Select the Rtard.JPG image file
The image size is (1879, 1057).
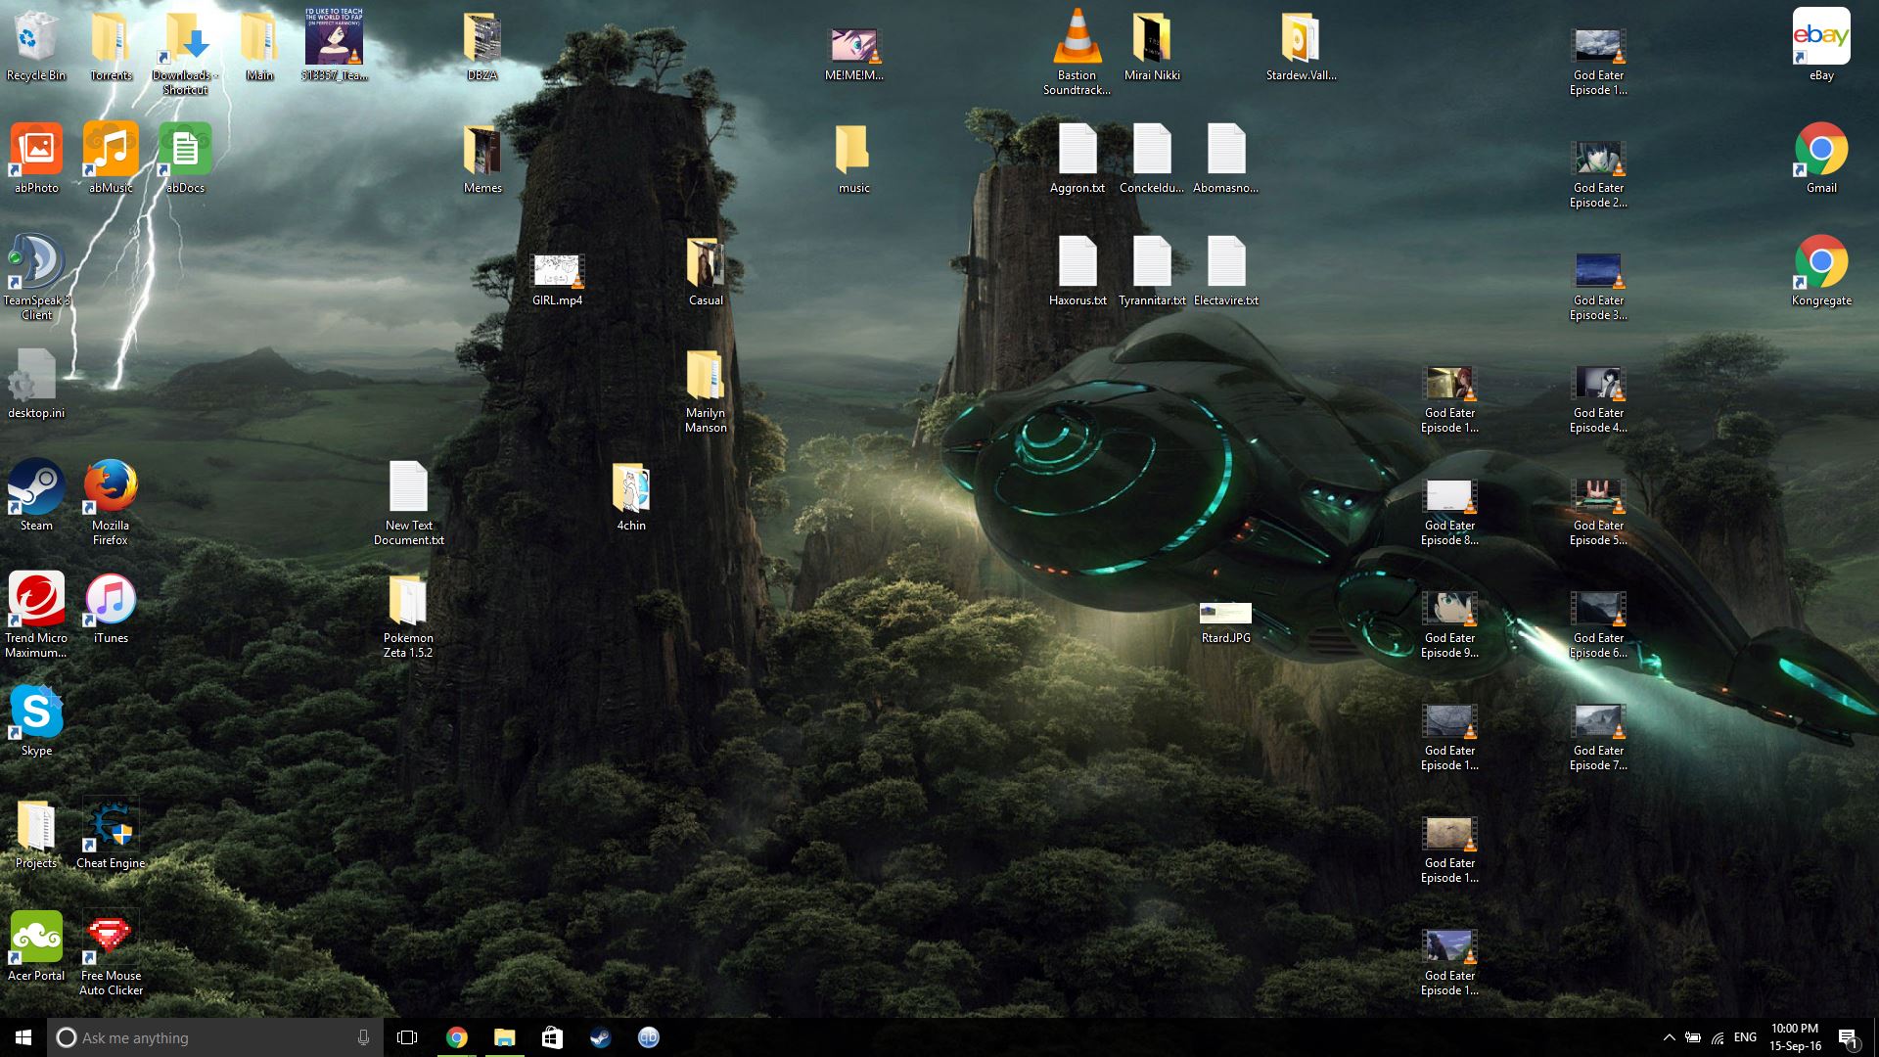(1226, 623)
